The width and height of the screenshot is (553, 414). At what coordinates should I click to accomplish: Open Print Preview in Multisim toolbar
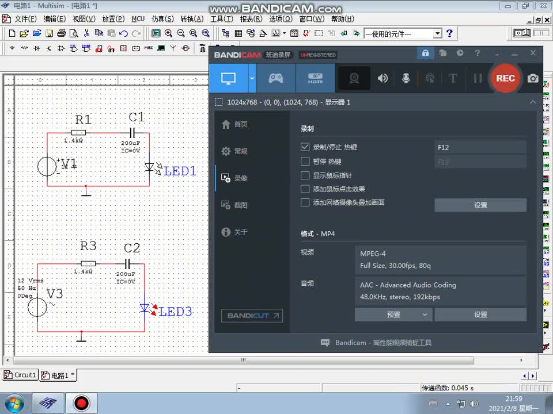click(74, 33)
